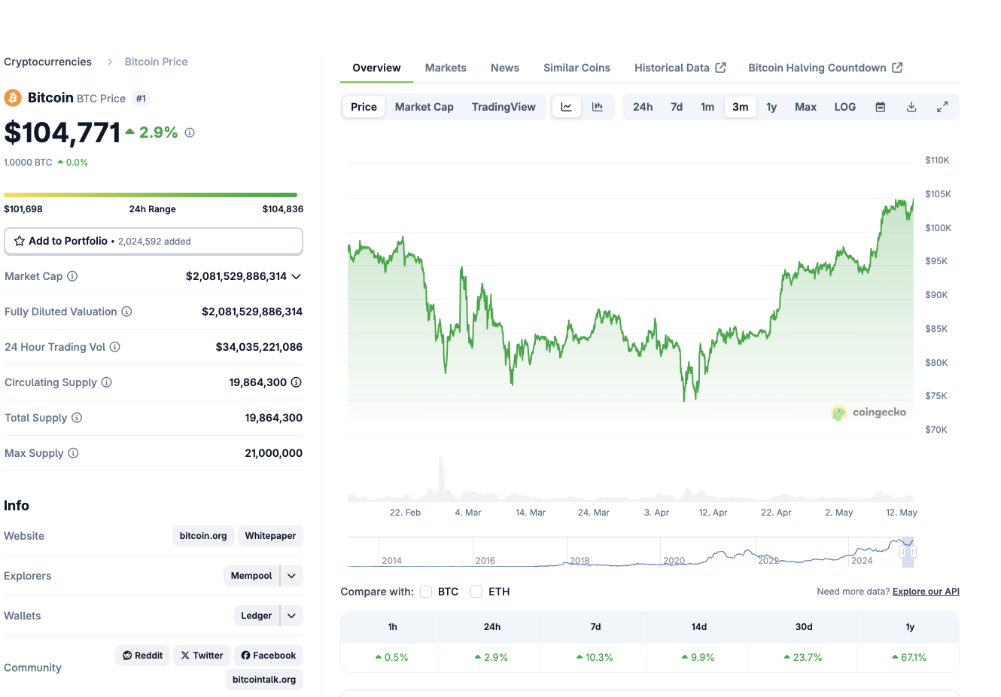
Task: Toggle BTC comparison checkbox
Action: tap(426, 592)
